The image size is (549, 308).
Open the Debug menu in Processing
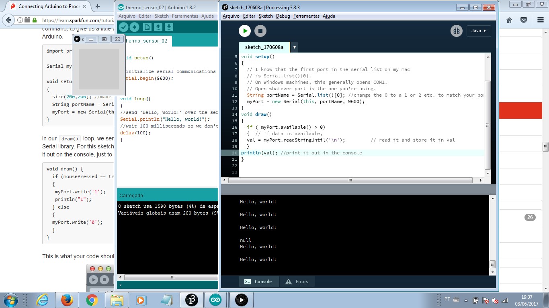tap(283, 16)
